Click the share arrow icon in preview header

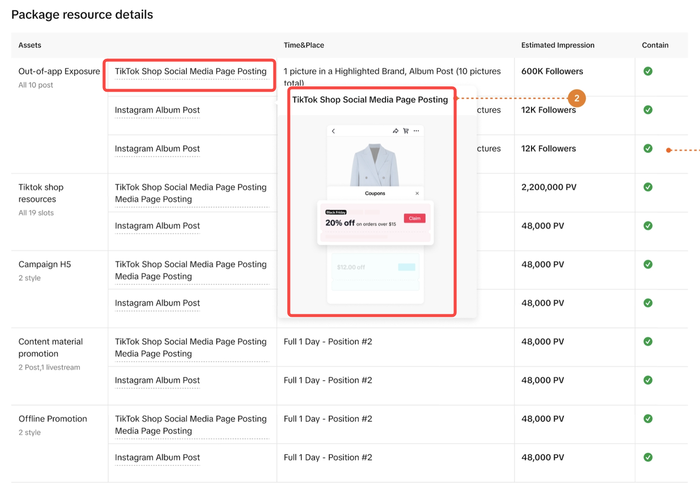(395, 131)
